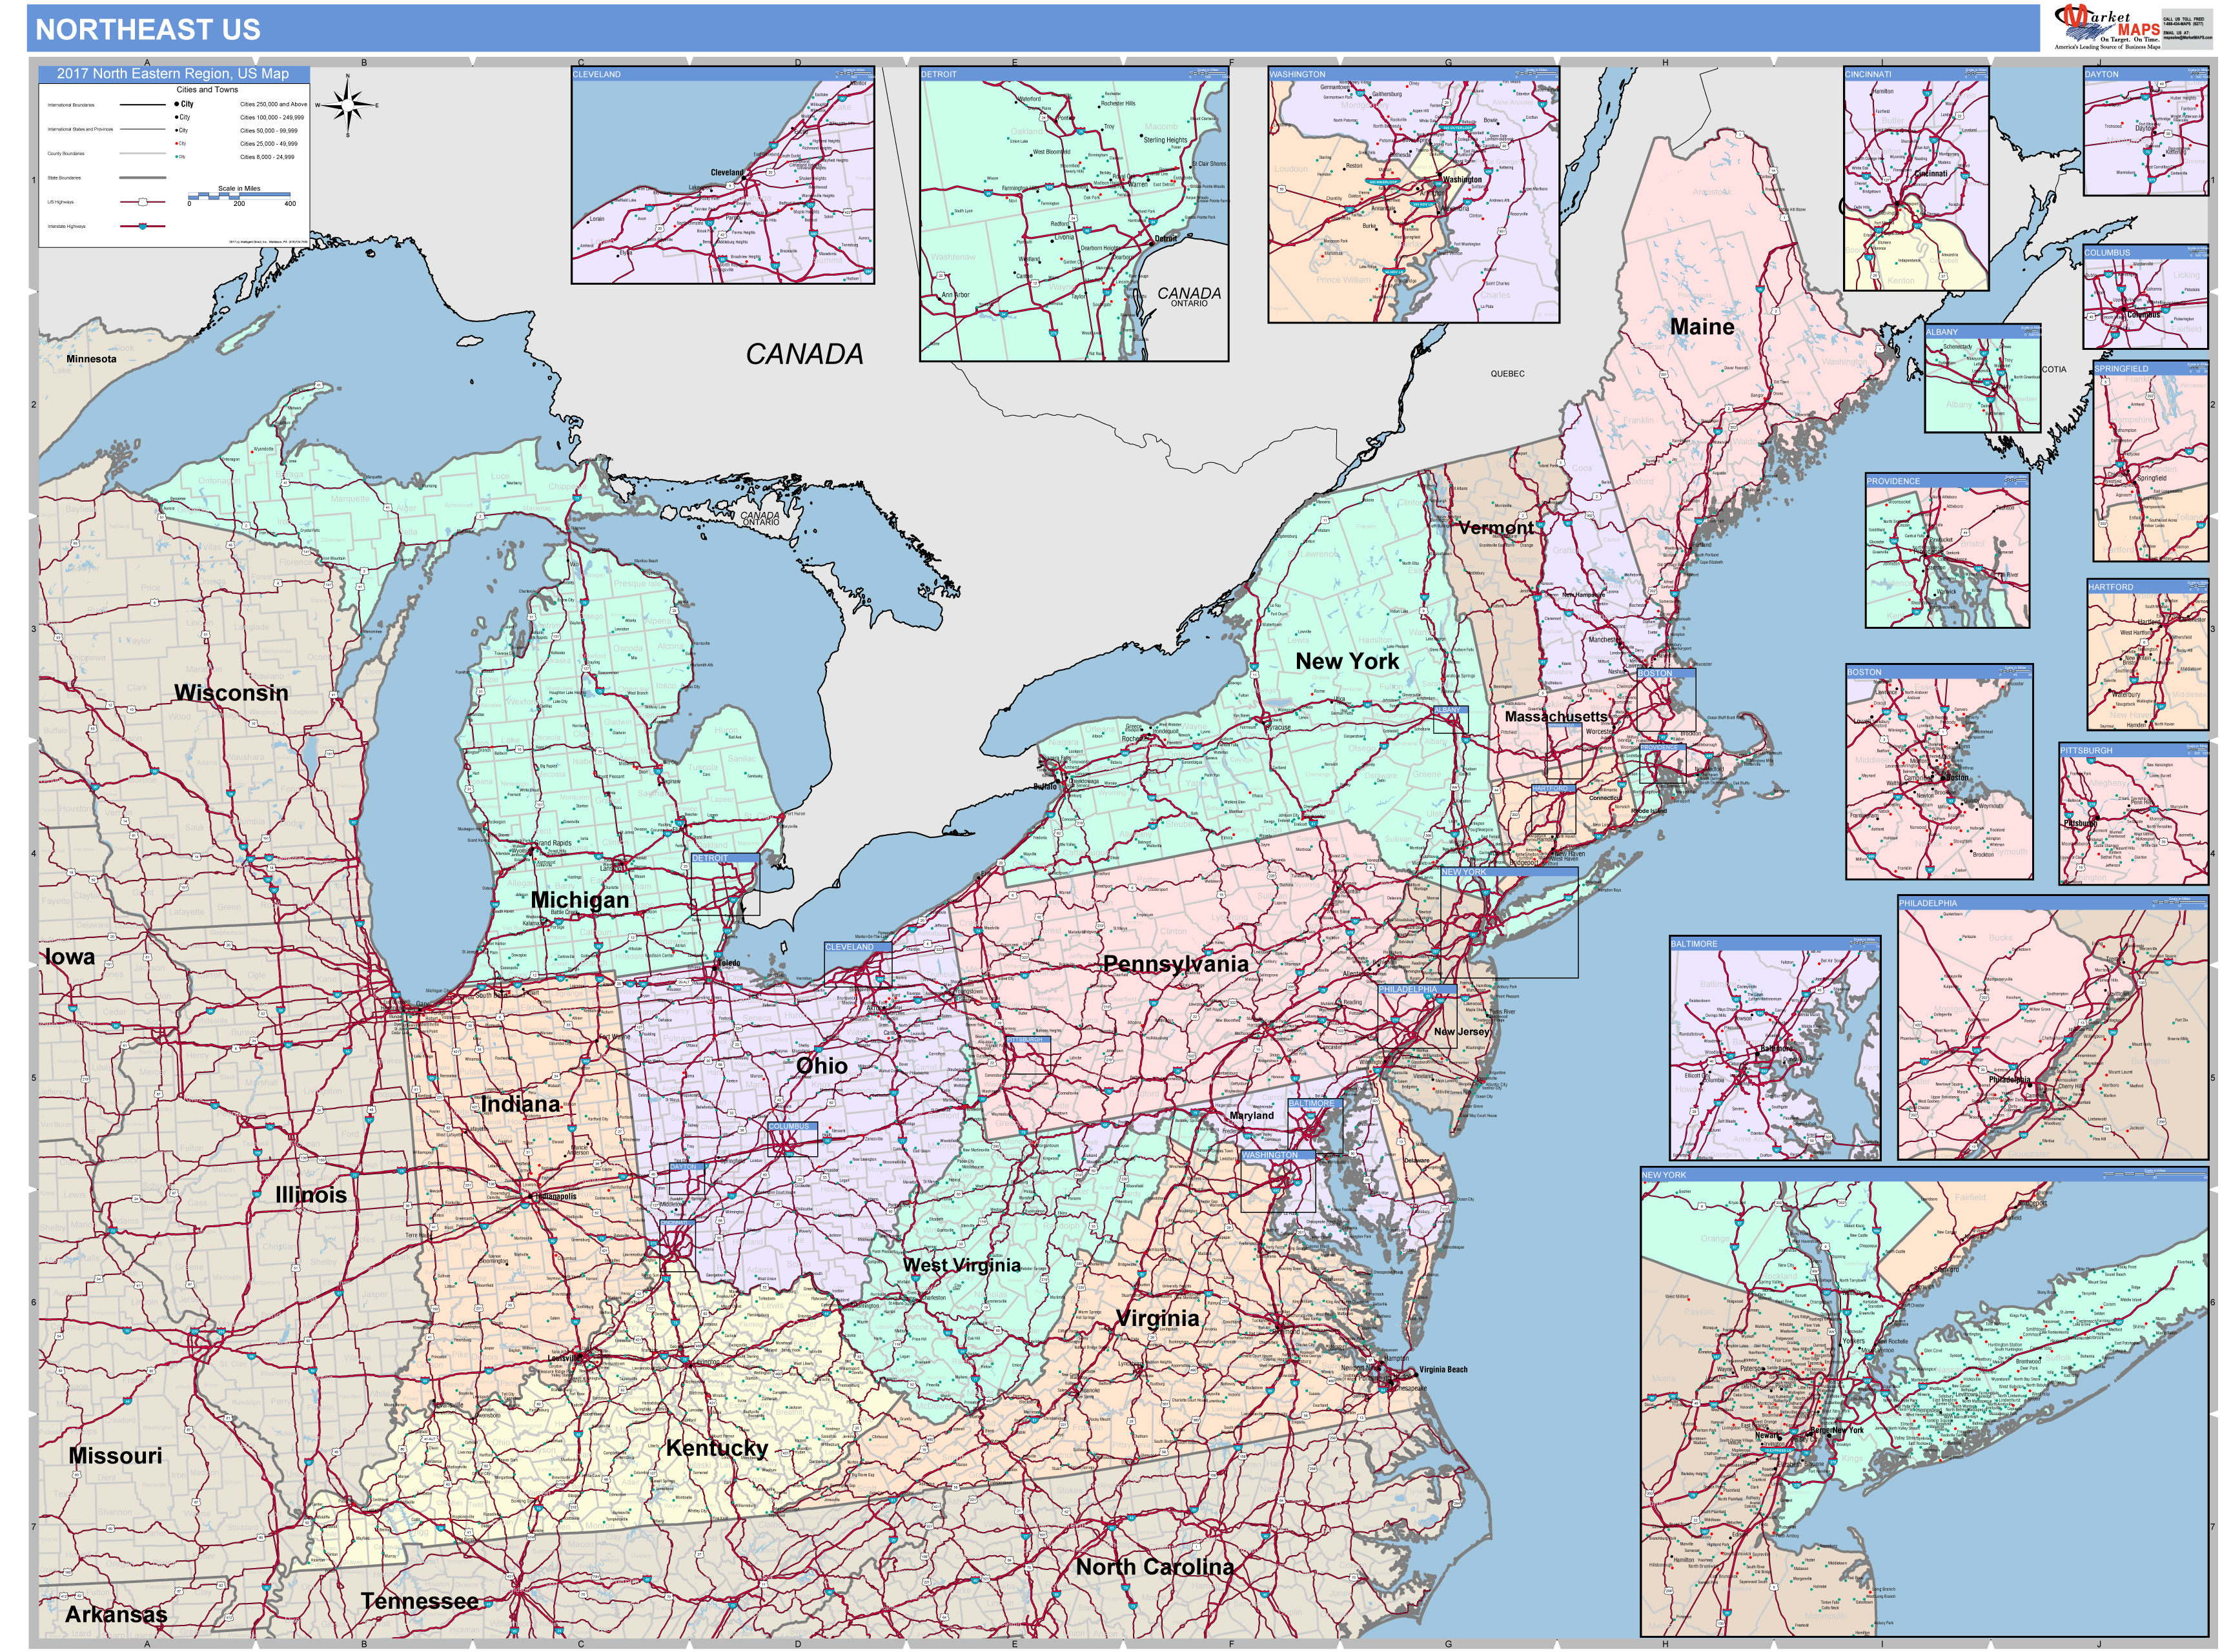This screenshot has height=1652, width=2231.
Task: Open the Pittsburgh inset map
Action: coord(2134,814)
